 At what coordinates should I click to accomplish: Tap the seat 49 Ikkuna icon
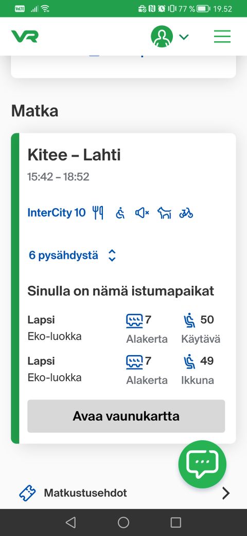[189, 362]
